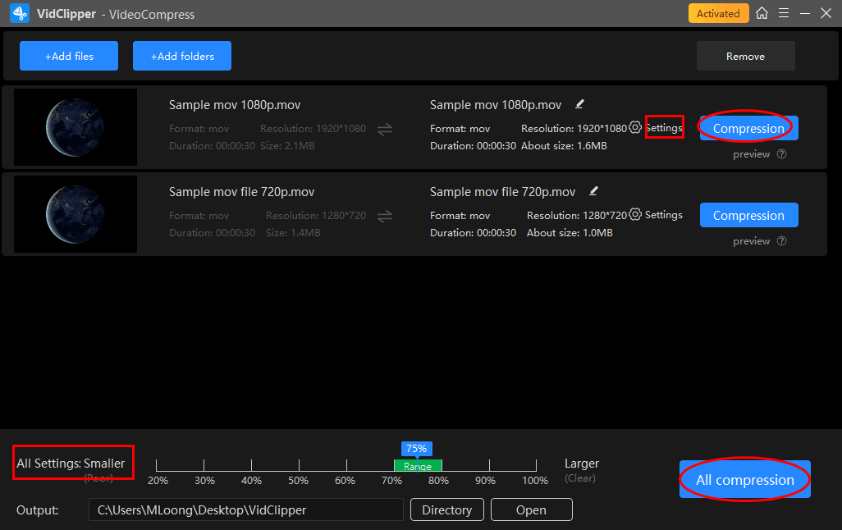Rename Sample mov file 720p.mov with pencil icon
842x530 pixels.
point(594,191)
